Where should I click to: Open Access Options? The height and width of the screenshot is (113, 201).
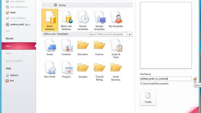click(x=12, y=75)
